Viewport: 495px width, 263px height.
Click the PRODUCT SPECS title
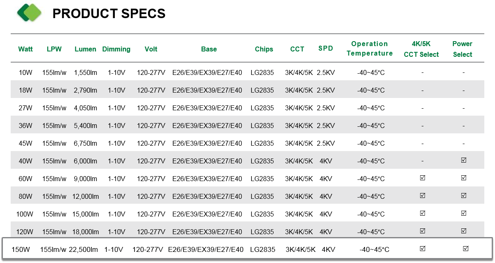click(x=109, y=14)
